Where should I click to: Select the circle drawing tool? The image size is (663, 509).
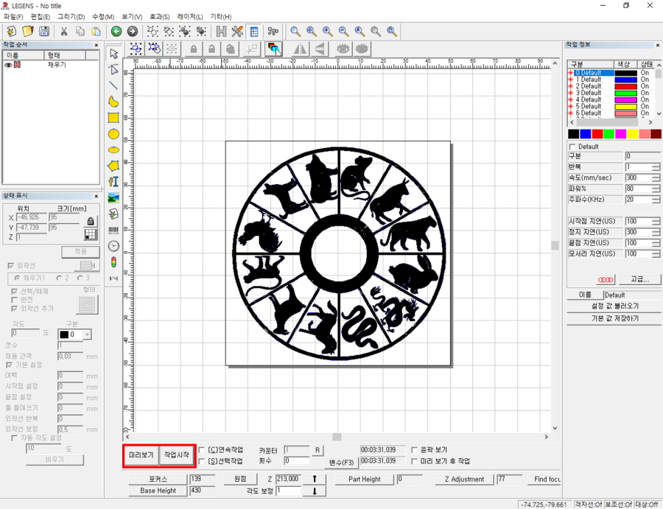coord(113,134)
